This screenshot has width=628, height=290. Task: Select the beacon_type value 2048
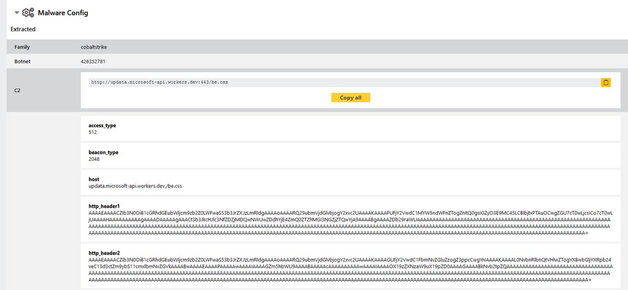click(94, 159)
